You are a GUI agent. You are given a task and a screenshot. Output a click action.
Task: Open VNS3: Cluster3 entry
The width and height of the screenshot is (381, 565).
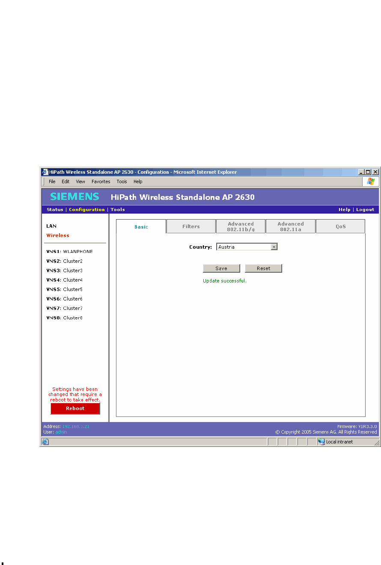(64, 271)
